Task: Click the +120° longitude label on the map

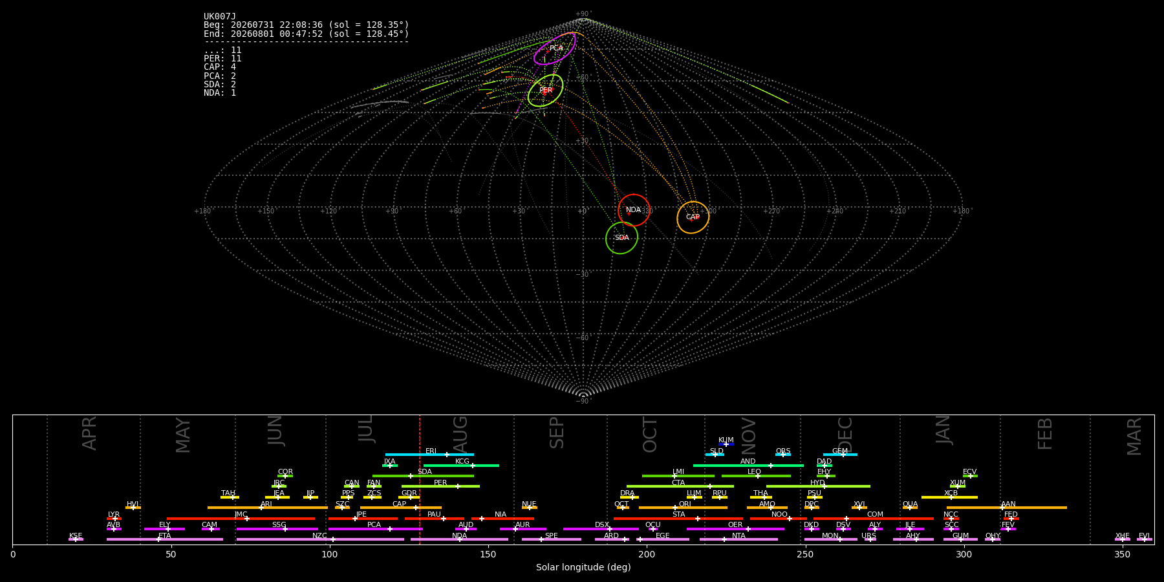Action: [x=329, y=211]
